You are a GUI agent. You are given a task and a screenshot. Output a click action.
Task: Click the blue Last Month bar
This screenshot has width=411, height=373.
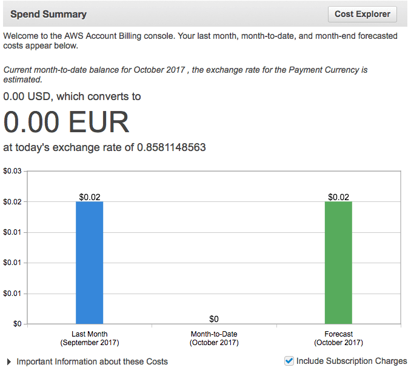(89, 262)
